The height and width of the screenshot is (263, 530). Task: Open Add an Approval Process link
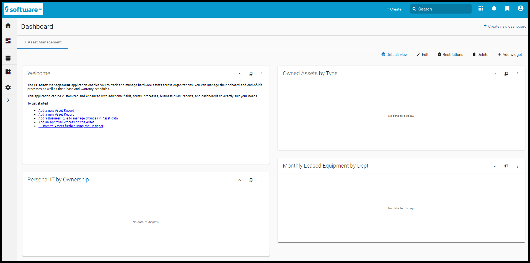click(x=66, y=122)
